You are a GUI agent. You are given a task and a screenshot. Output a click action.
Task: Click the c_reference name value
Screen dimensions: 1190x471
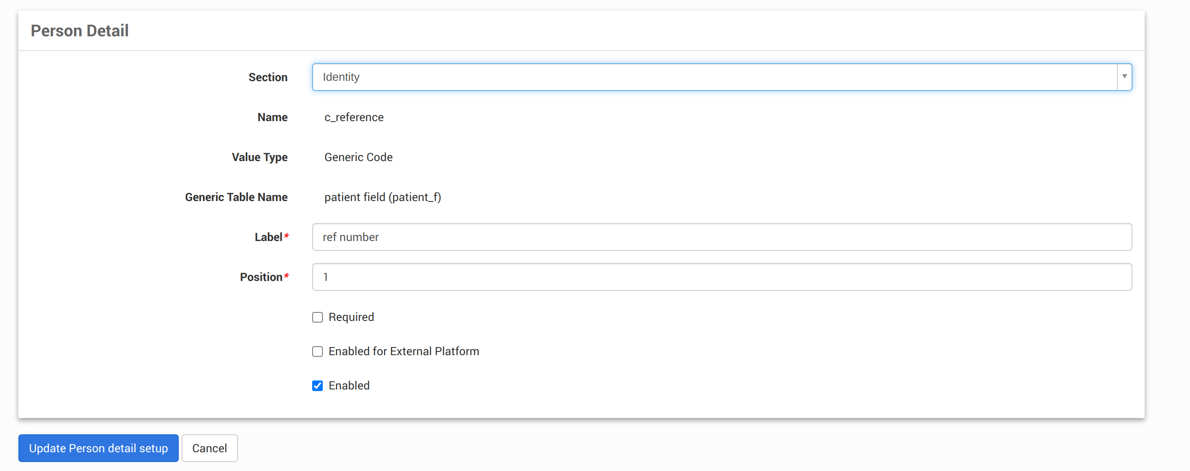point(354,117)
